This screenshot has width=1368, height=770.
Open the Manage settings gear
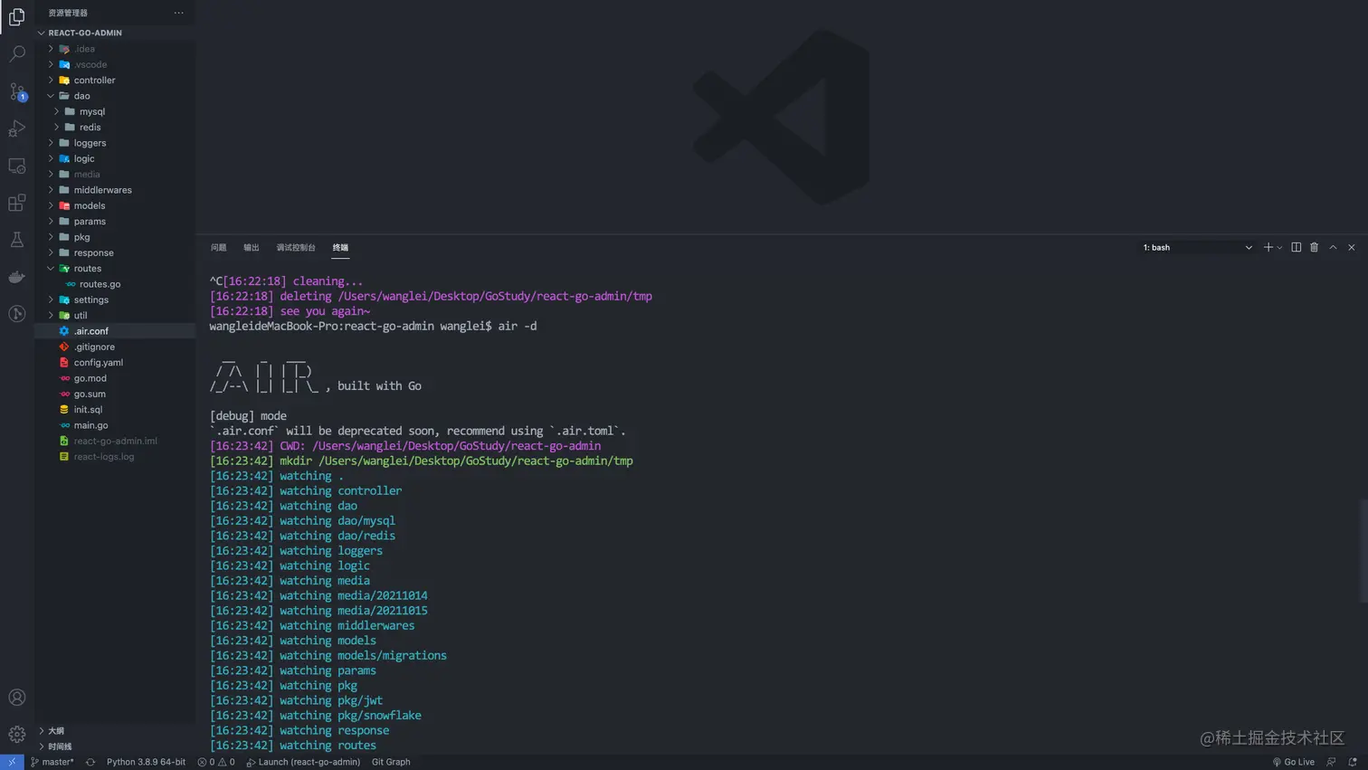point(17,734)
